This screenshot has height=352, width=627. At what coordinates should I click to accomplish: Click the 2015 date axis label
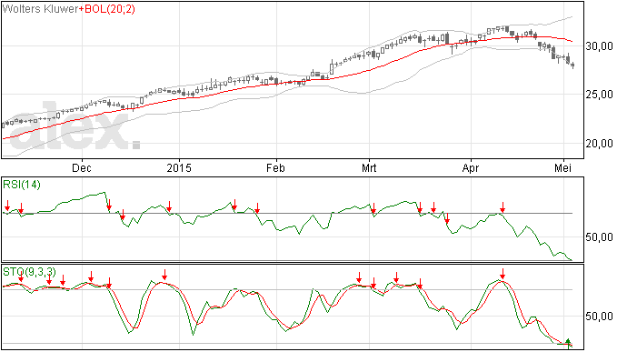pyautogui.click(x=179, y=167)
